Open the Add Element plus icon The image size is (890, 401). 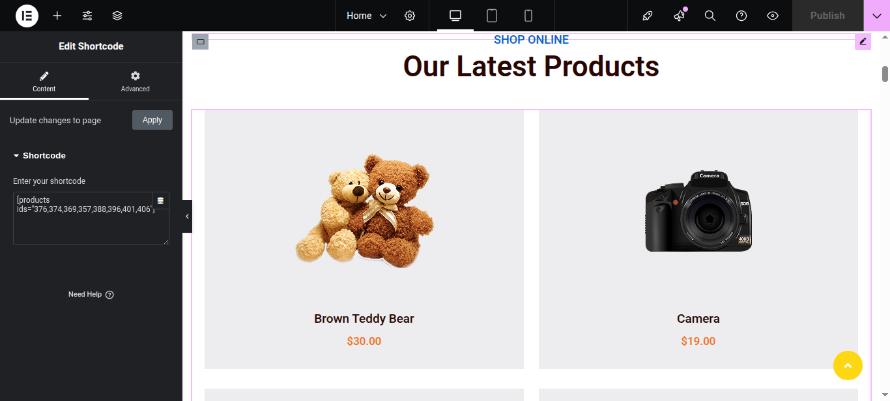[57, 16]
